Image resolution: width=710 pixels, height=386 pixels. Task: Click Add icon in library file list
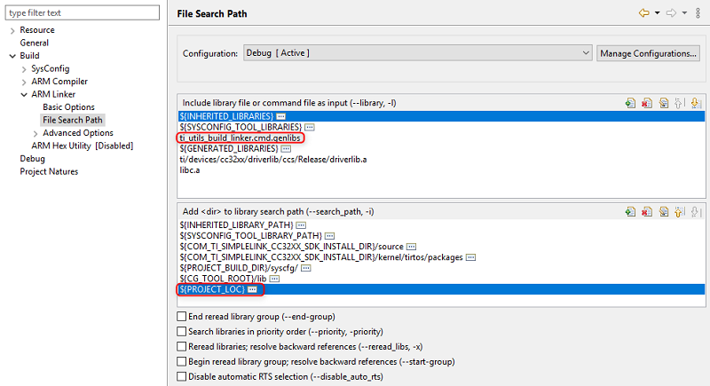630,103
